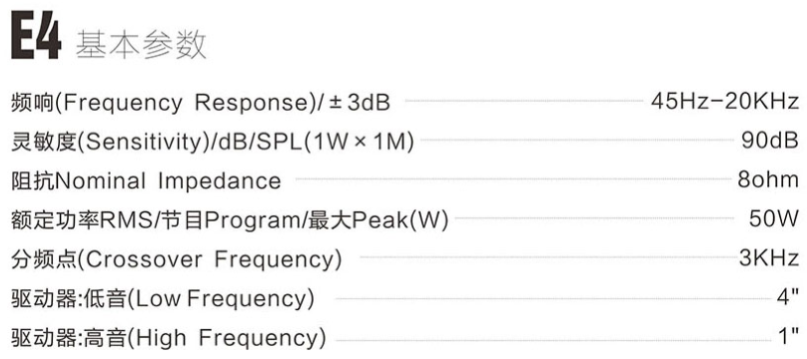807x359 pixels.
Task: Click the 45Hz-20KHz value
Action: tap(725, 102)
